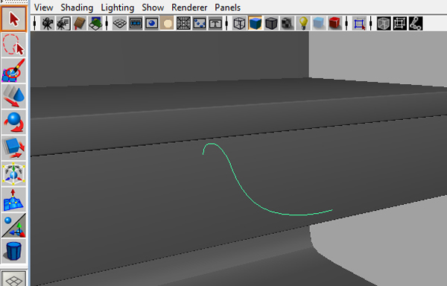
Task: Open the Panels menu
Action: tap(227, 7)
